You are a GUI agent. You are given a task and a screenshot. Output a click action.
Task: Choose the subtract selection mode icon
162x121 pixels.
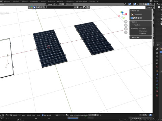[x=136, y=18]
